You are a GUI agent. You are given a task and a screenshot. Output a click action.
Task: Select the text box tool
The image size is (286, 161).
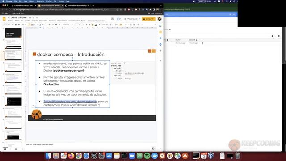click(x=32, y=25)
